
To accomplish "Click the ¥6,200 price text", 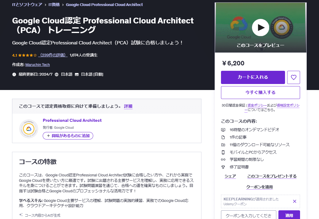I will tap(233, 63).
